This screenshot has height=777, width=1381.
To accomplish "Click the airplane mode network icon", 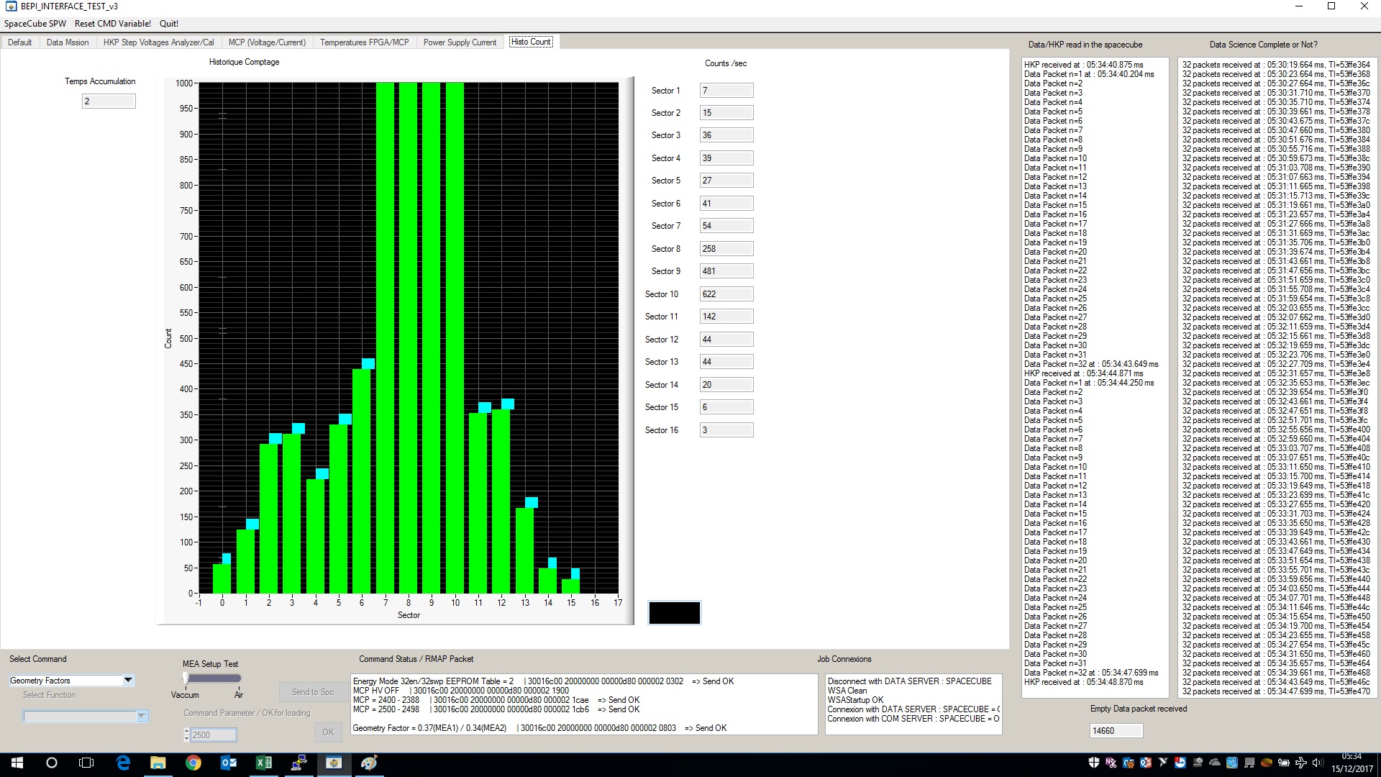I will [x=1301, y=763].
